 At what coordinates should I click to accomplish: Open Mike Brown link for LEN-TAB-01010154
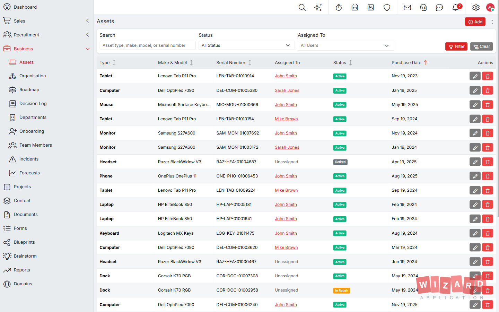pyautogui.click(x=286, y=119)
